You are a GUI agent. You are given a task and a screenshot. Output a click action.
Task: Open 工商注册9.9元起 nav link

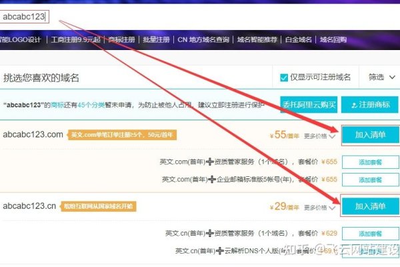(75, 39)
